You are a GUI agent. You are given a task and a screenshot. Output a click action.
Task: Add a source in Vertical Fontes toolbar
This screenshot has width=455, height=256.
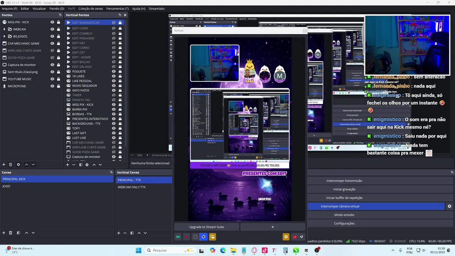(68, 165)
